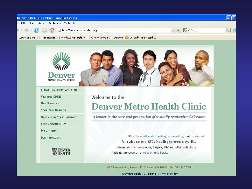Open the Windows Media bookmark

97,37
